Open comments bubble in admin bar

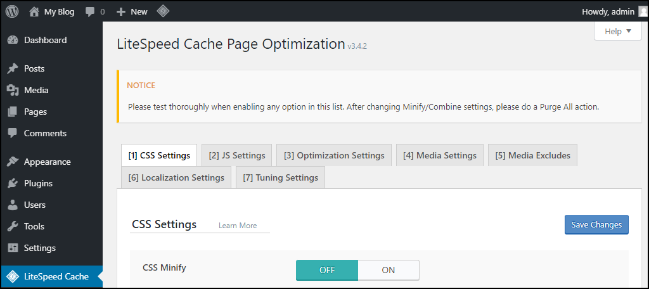pos(90,12)
